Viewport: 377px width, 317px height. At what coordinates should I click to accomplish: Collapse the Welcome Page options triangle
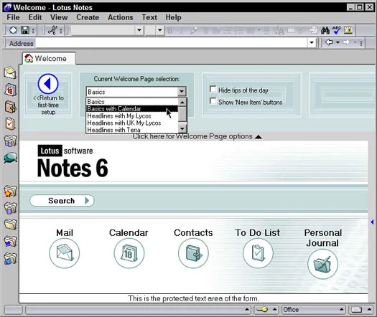click(259, 137)
